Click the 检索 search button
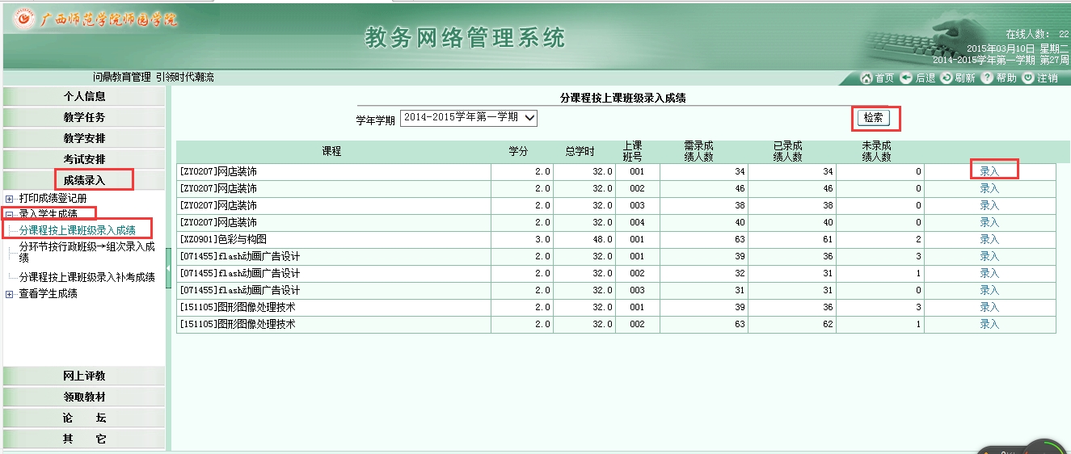The image size is (1071, 454). pos(873,118)
